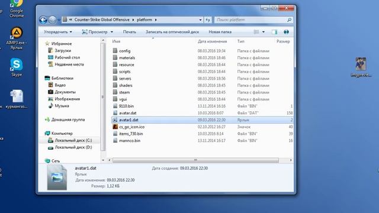Select the mannco.bin file
The width and height of the screenshot is (379, 213).
click(x=130, y=141)
